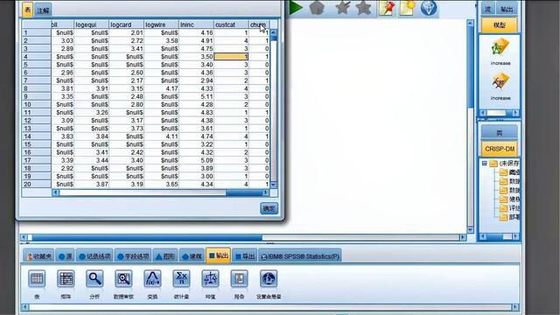Viewport: 560px width, 315px height.
Task: Select the Means (均值) scales node icon
Action: click(x=210, y=279)
